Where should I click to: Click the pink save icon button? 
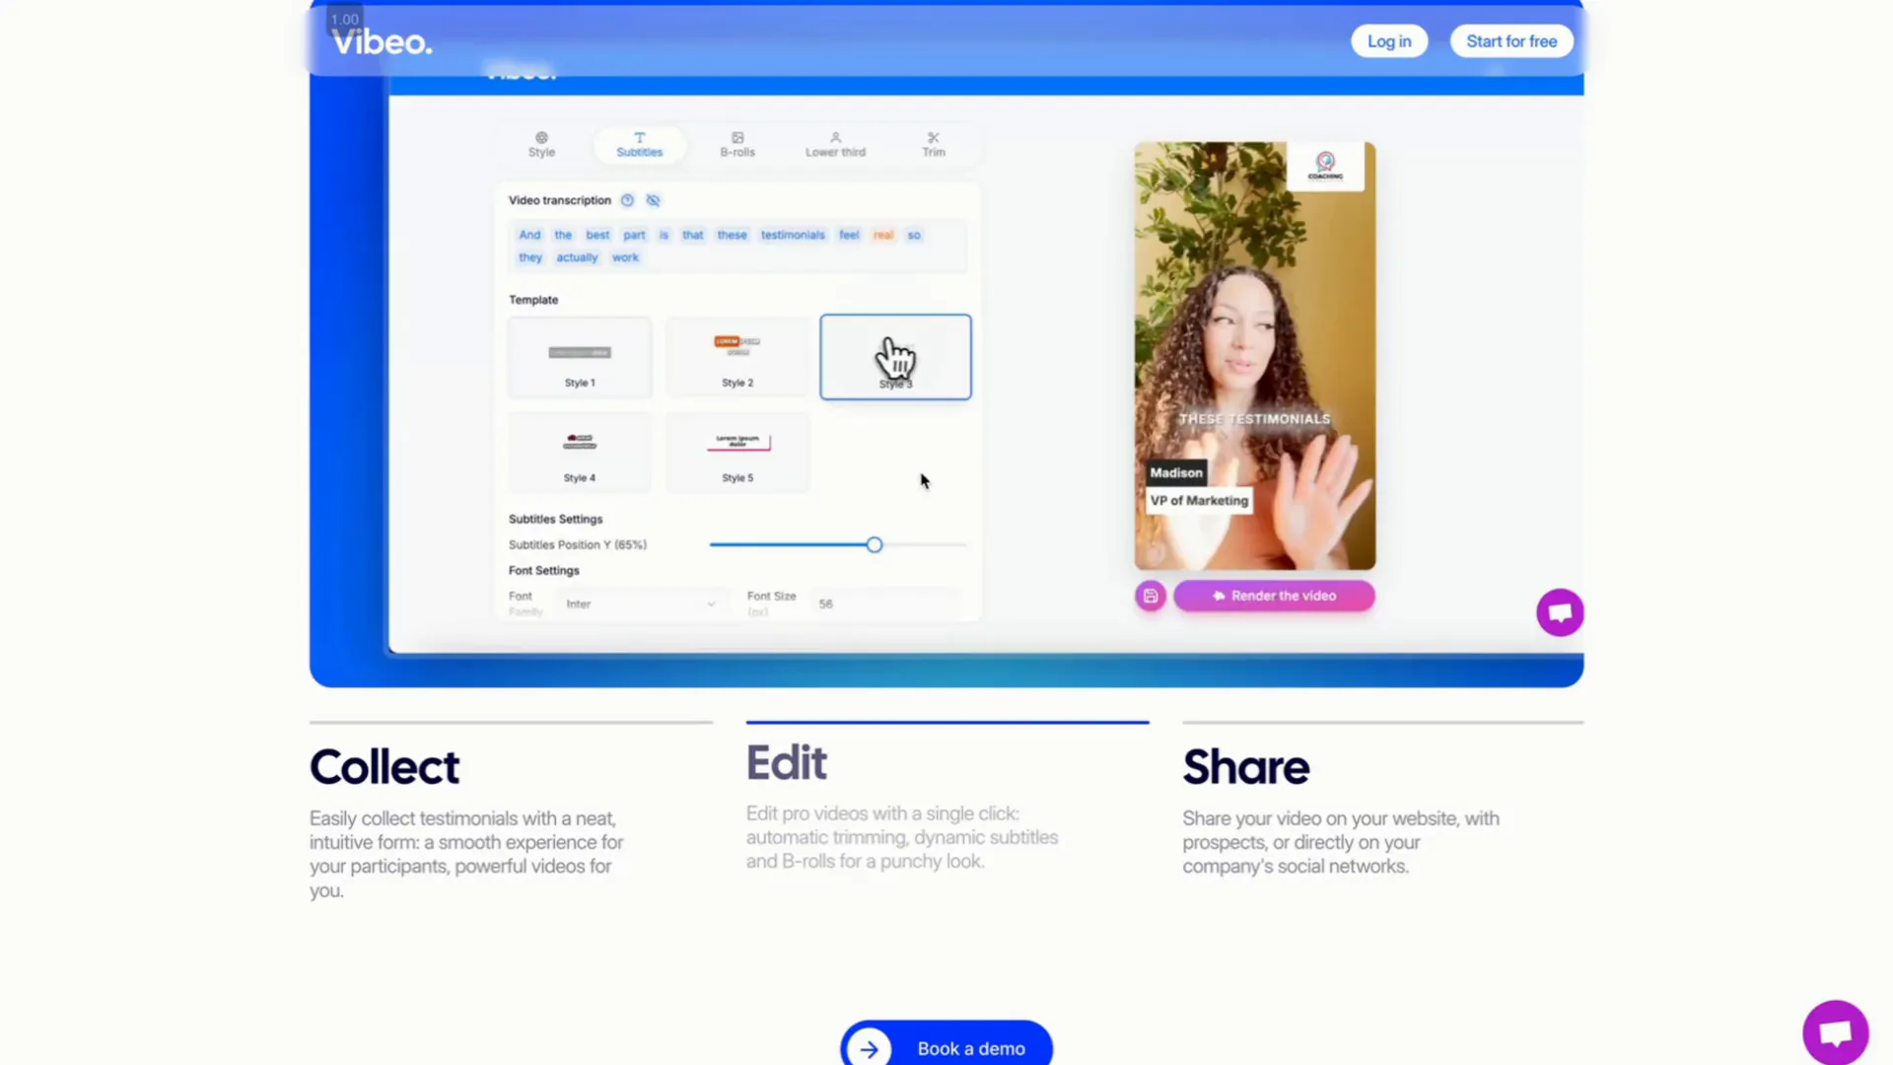pyautogui.click(x=1150, y=596)
